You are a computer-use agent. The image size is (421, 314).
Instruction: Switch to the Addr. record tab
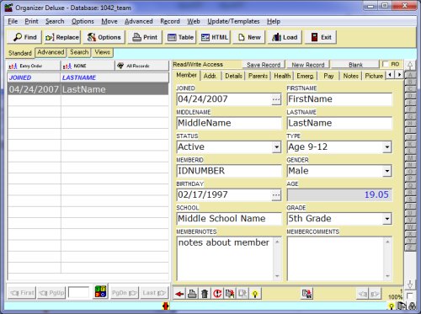210,76
